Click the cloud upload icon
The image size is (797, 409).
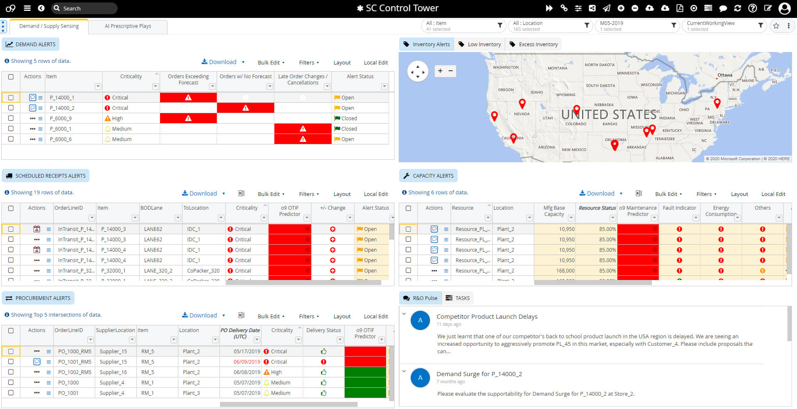point(649,8)
